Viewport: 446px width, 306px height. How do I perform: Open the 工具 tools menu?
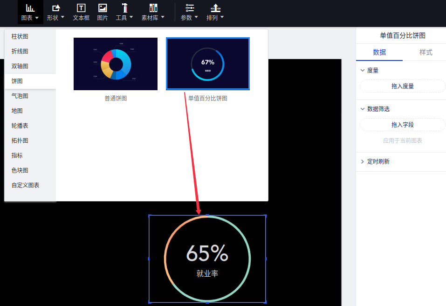point(124,12)
